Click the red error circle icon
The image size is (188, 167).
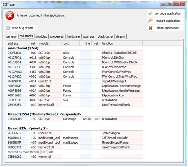10,16
